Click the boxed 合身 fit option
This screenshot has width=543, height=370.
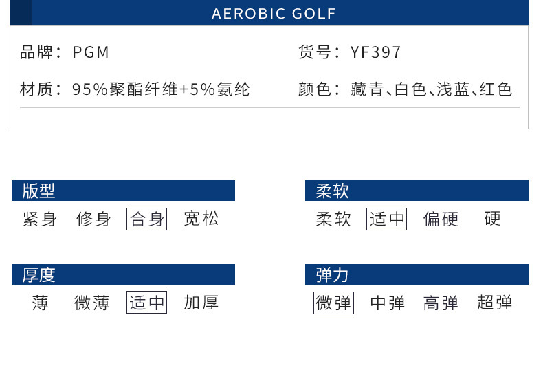(x=147, y=219)
